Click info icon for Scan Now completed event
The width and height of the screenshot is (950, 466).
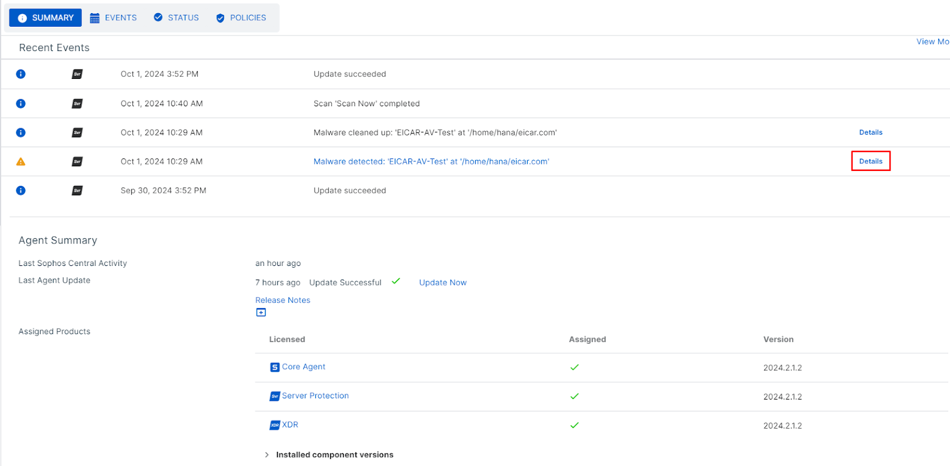[21, 103]
